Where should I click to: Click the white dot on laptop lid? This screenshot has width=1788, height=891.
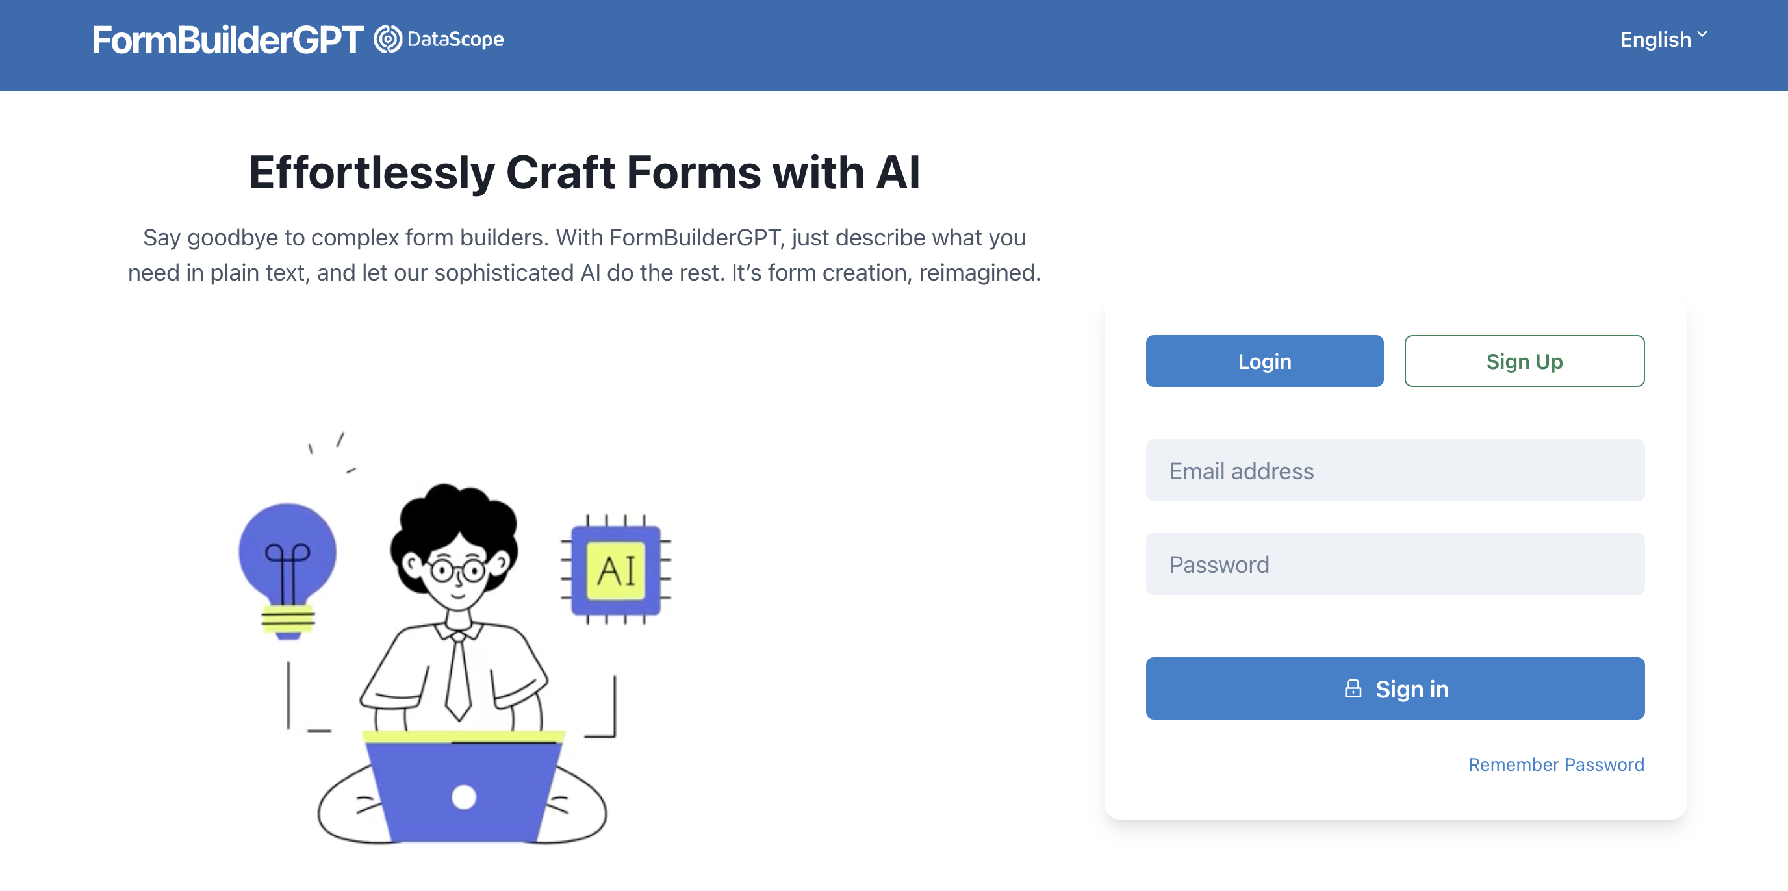(x=464, y=797)
